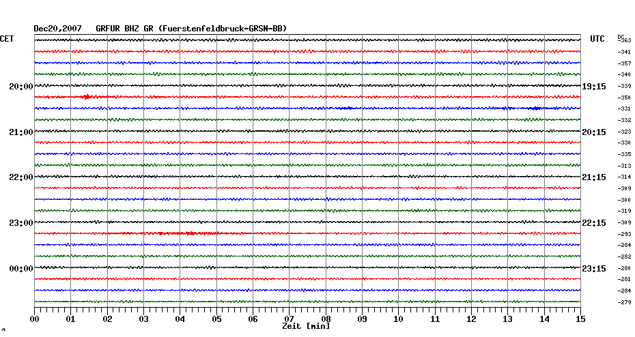Viewport: 635px width, 337px height.
Task: Click the '08' minute axis label
Action: point(326,319)
